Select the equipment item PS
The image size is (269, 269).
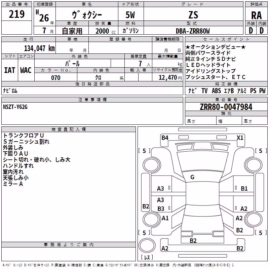[253, 90]
